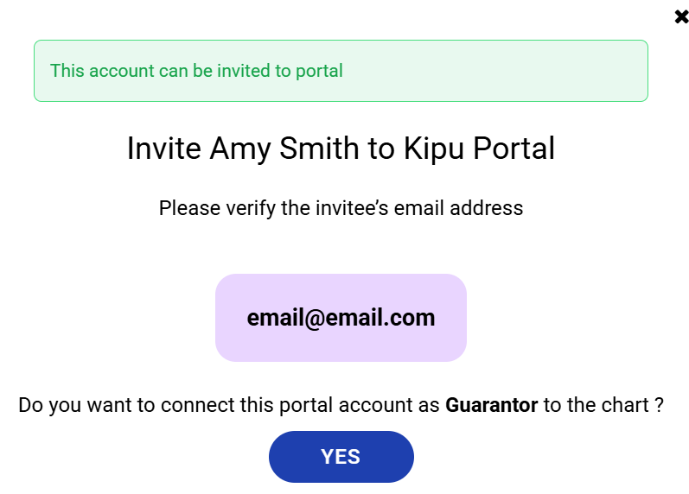Viewport: 689px width, 494px height.
Task: Click the bold word Guarantor
Action: pyautogui.click(x=491, y=404)
